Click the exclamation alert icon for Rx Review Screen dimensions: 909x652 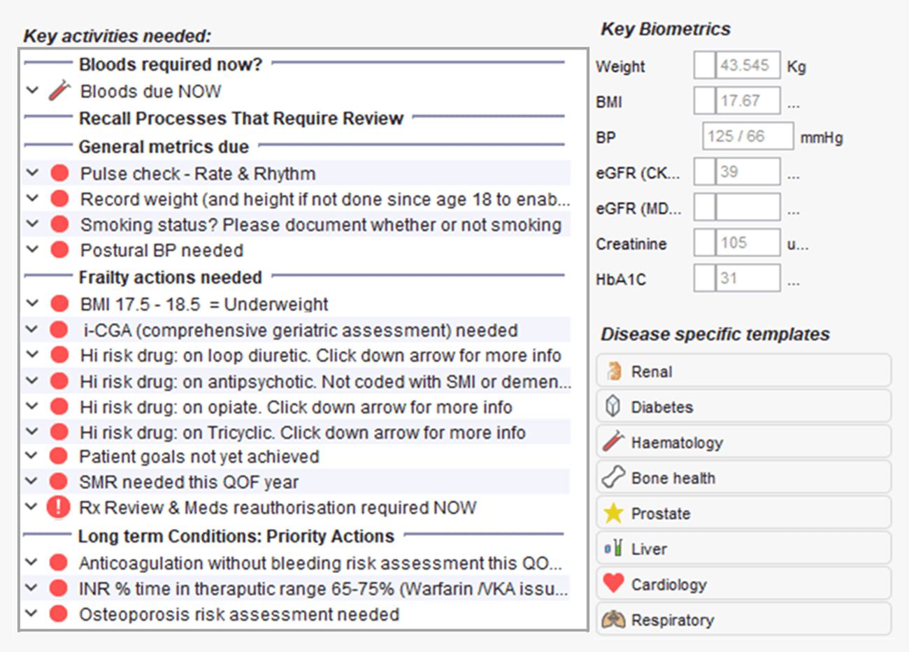tap(58, 507)
